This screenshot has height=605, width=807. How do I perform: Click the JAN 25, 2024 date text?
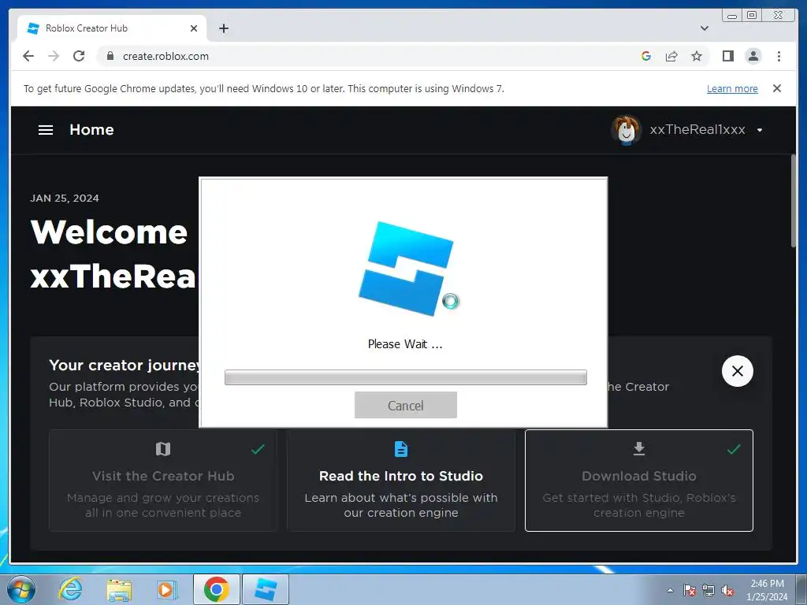[65, 198]
